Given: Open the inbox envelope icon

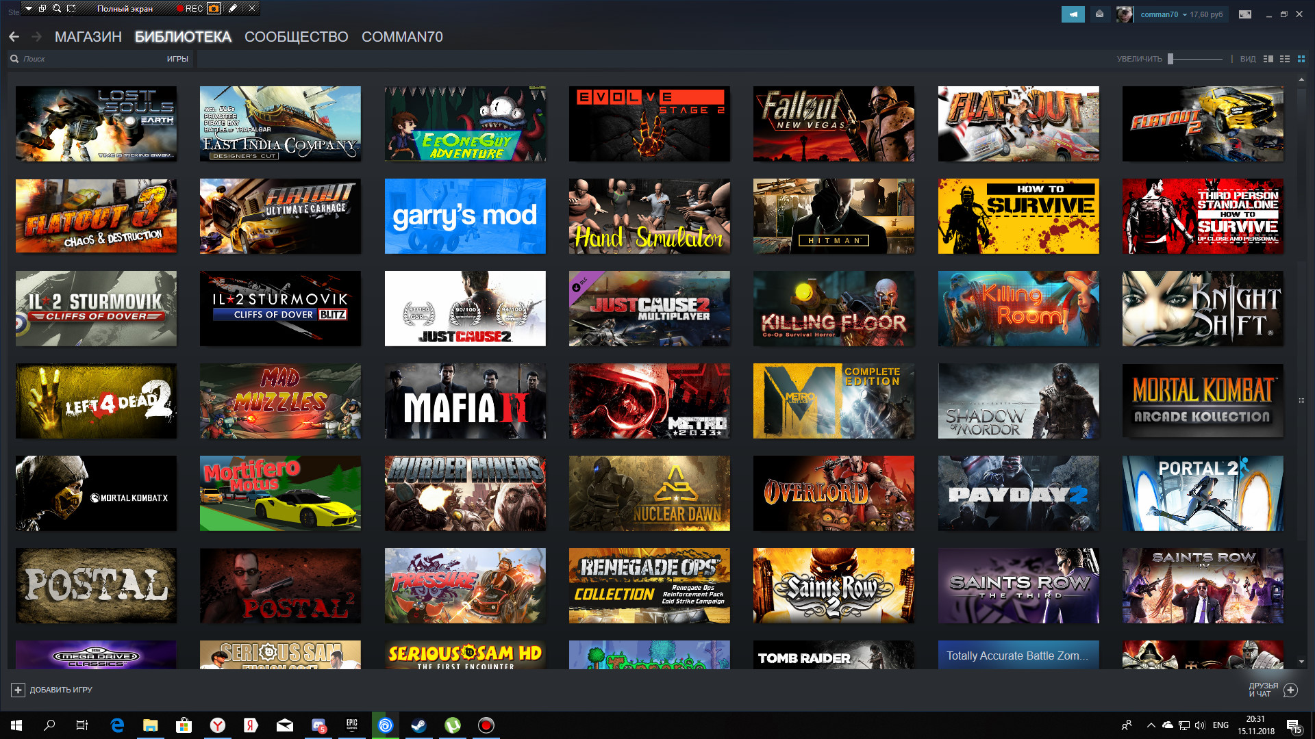Looking at the screenshot, I should (1099, 14).
